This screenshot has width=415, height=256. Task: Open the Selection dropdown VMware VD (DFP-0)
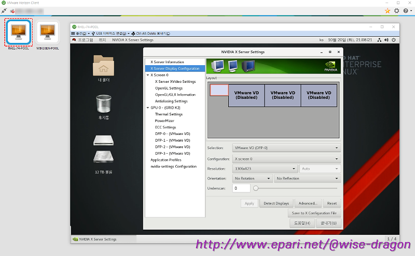(x=286, y=148)
